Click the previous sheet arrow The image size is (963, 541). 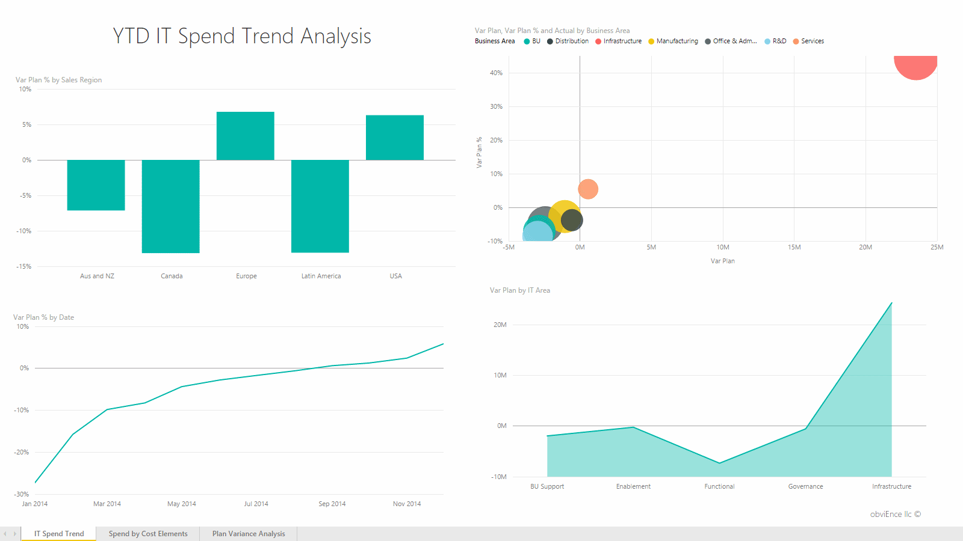[5, 534]
